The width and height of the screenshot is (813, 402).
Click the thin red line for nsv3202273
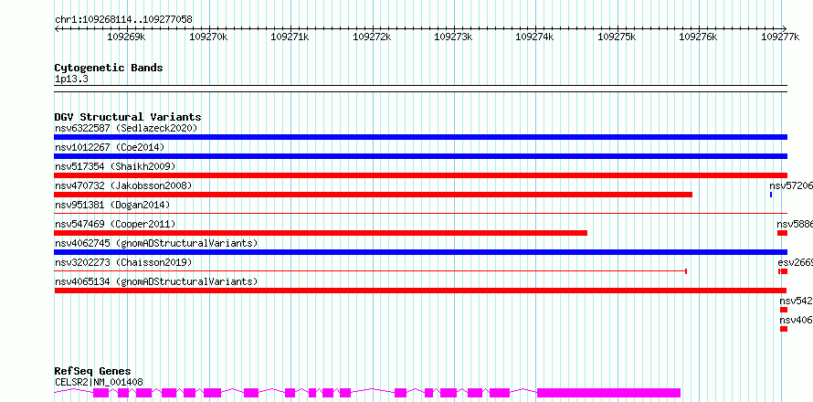[370, 270]
